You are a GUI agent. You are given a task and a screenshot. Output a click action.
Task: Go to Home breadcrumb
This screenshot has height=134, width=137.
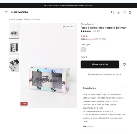11,19
